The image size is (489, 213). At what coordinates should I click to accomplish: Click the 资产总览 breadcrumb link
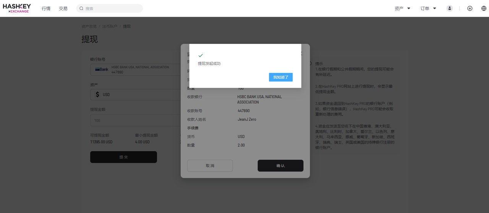click(x=89, y=26)
